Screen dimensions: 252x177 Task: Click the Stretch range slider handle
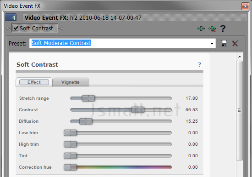pos(88,98)
